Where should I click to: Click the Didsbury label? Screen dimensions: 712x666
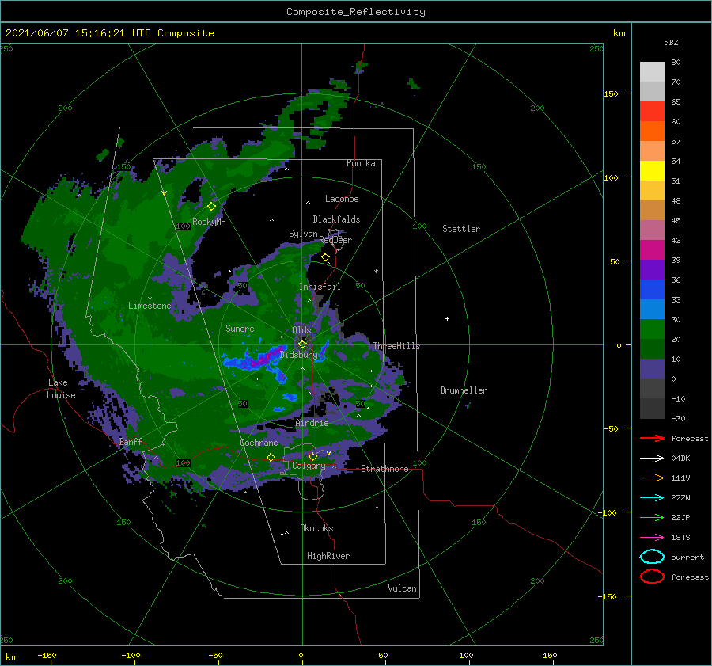299,355
